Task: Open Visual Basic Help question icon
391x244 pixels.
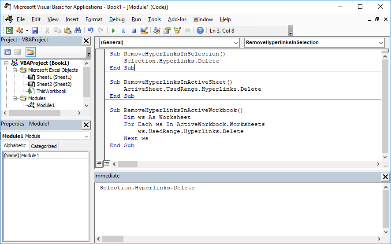Action: [200, 30]
